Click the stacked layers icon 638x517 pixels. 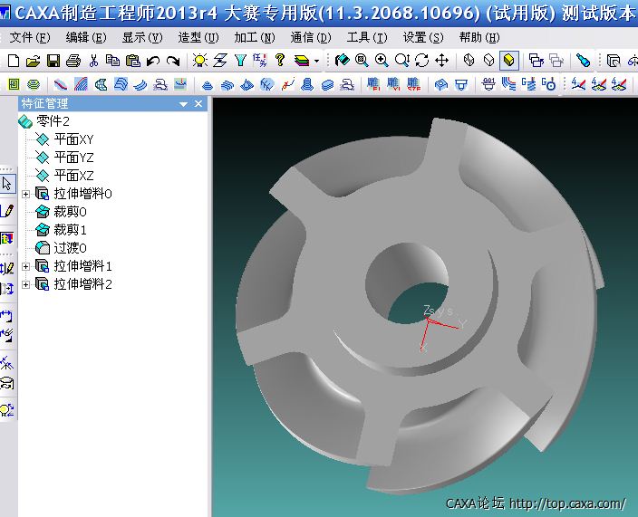tap(302, 61)
